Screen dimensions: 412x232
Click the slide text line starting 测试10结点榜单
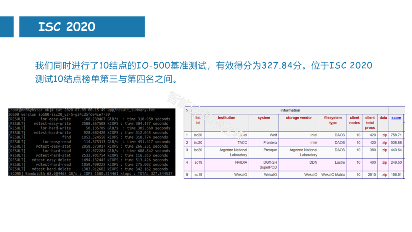(x=107, y=79)
